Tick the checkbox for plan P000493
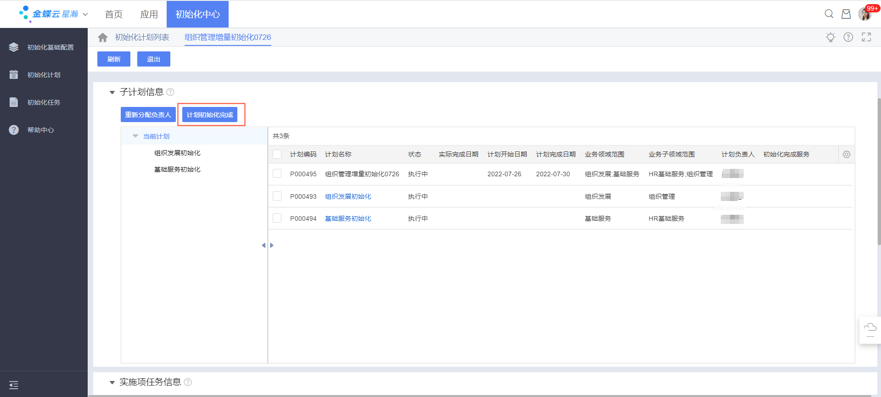This screenshot has width=881, height=397. pos(277,196)
